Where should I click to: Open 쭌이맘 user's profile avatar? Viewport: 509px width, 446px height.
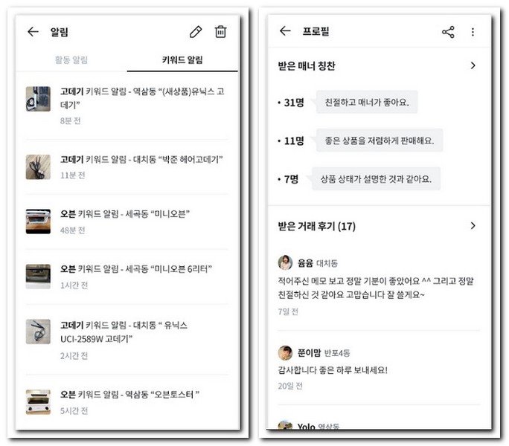pyautogui.click(x=285, y=352)
